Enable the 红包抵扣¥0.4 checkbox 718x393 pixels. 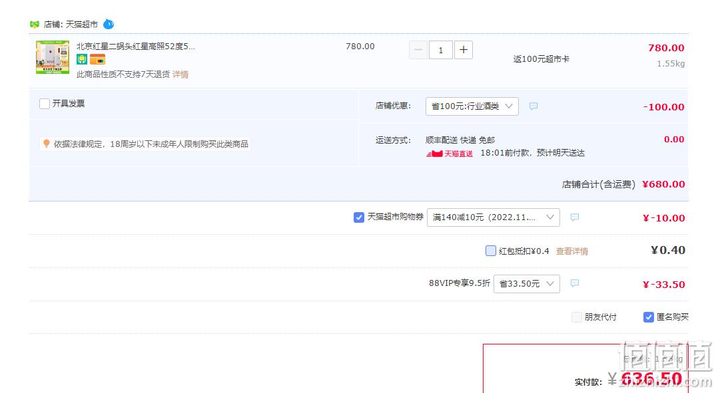coord(490,251)
